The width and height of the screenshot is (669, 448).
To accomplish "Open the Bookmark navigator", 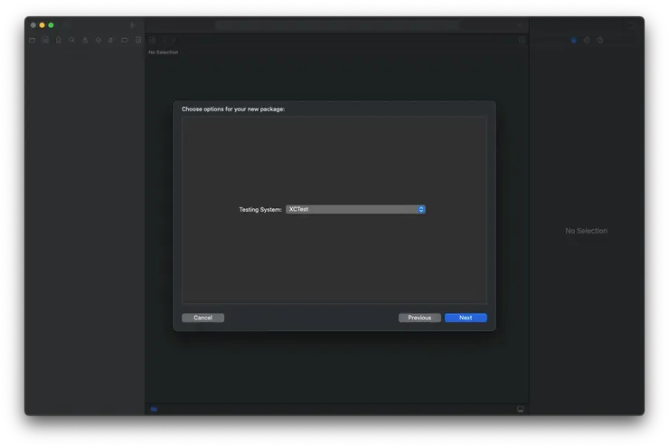I will 59,40.
